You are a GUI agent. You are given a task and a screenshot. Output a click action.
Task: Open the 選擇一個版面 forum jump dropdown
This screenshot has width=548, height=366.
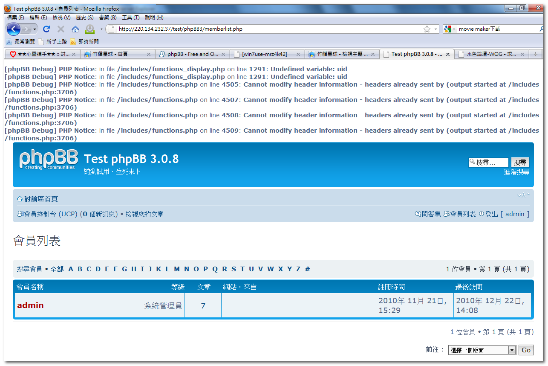tap(482, 350)
